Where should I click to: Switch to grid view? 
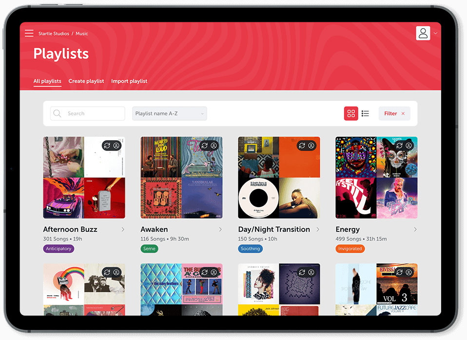[351, 113]
